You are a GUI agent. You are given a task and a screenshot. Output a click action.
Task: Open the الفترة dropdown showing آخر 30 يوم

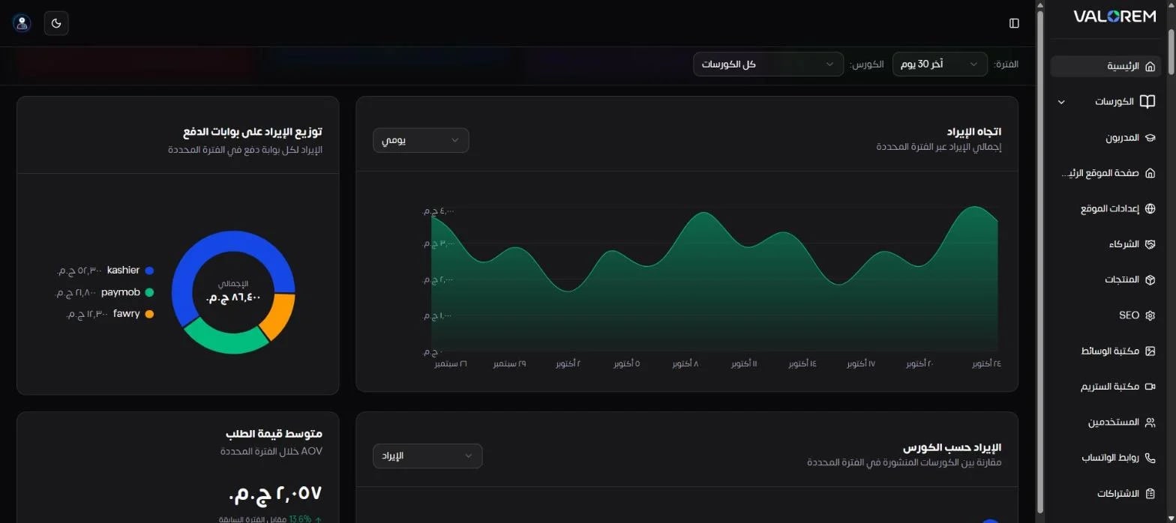[940, 64]
